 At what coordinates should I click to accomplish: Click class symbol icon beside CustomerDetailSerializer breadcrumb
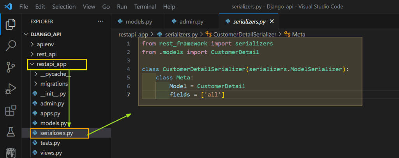click(208, 34)
